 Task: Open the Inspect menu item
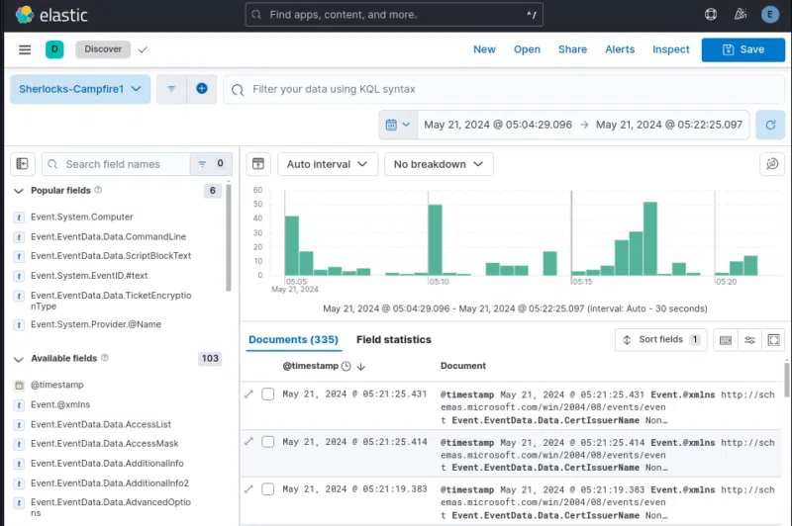670,49
